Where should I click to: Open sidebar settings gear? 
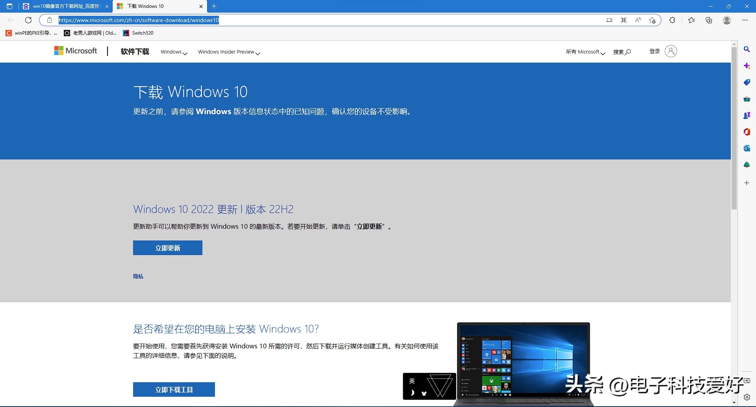[747, 397]
